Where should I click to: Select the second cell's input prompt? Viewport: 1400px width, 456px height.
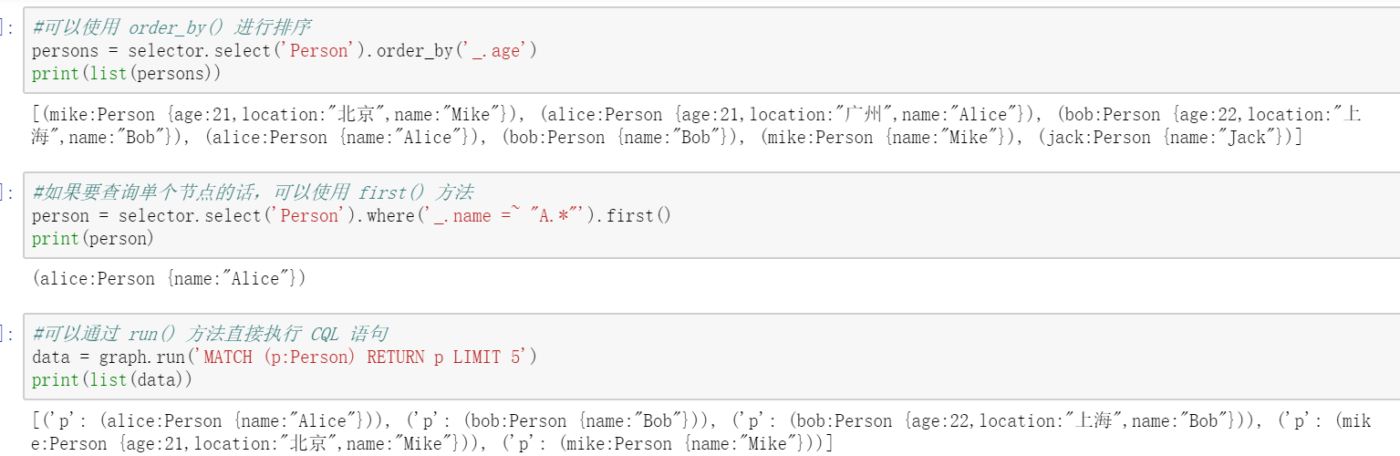coord(9,193)
